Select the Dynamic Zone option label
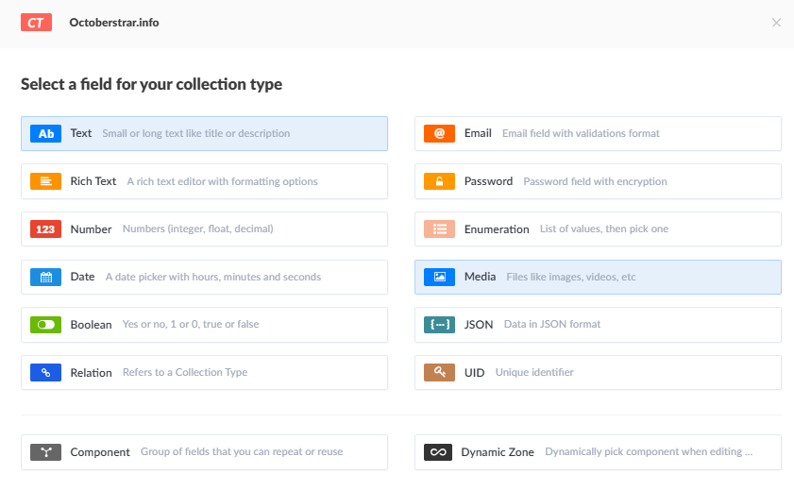This screenshot has width=794, height=491. click(498, 452)
